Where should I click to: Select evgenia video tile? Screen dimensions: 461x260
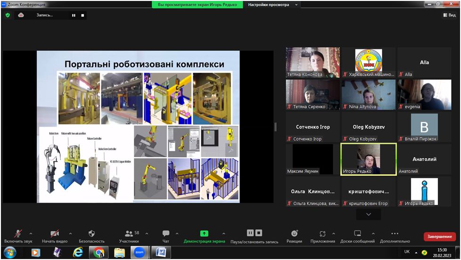tap(424, 95)
